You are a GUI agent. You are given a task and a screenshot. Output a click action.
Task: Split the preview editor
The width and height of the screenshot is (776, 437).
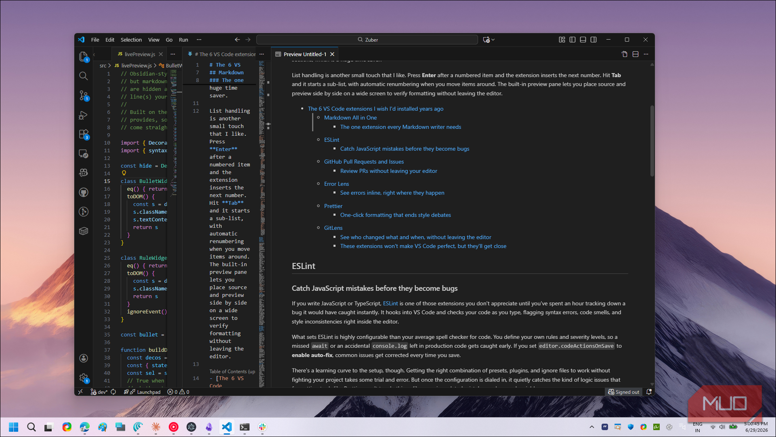point(635,54)
